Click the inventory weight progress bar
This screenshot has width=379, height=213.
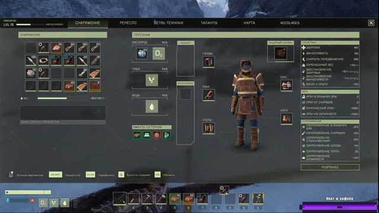click(63, 98)
